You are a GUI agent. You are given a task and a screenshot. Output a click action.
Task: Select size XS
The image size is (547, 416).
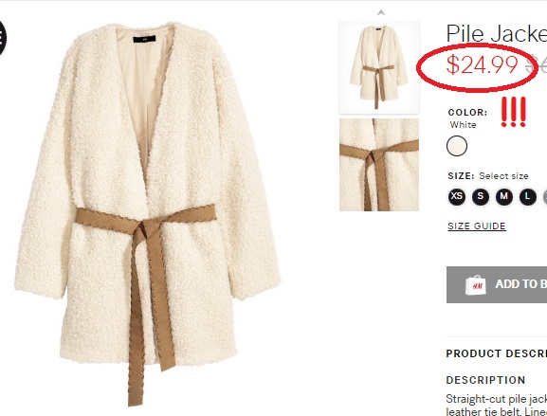click(457, 197)
